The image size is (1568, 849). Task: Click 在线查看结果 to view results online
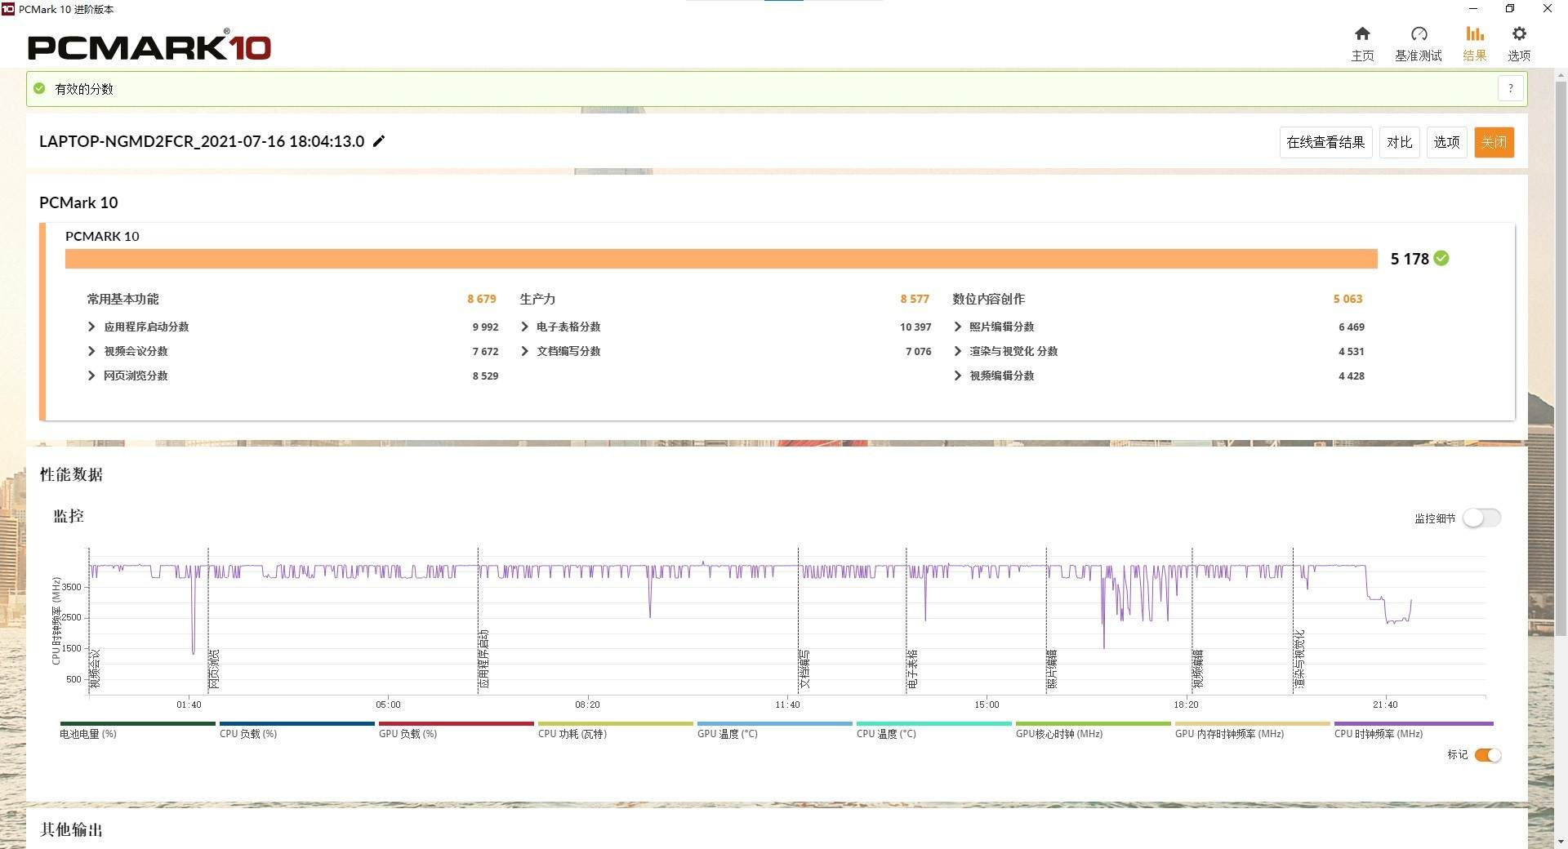tap(1325, 142)
